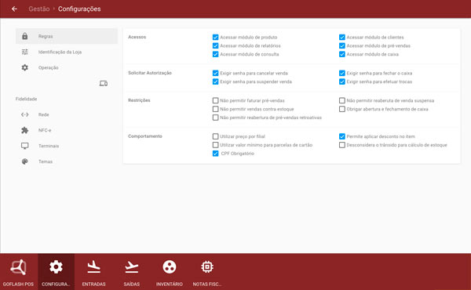471x290 pixels.
Task: Click the devices icon in sidebar
Action: pyautogui.click(x=104, y=83)
